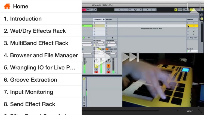Launch scene 4 in Master track

point(188,31)
